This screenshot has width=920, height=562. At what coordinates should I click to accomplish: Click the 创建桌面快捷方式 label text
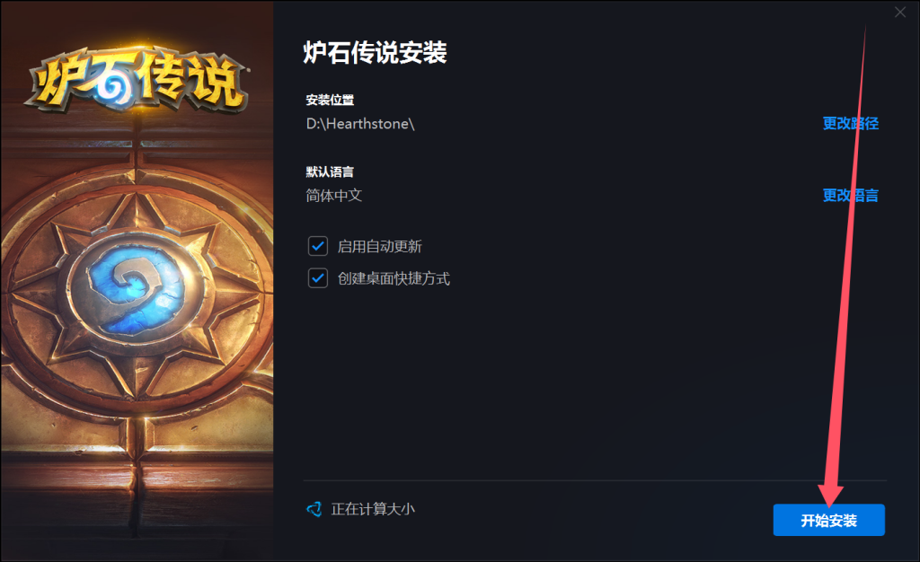tap(394, 277)
